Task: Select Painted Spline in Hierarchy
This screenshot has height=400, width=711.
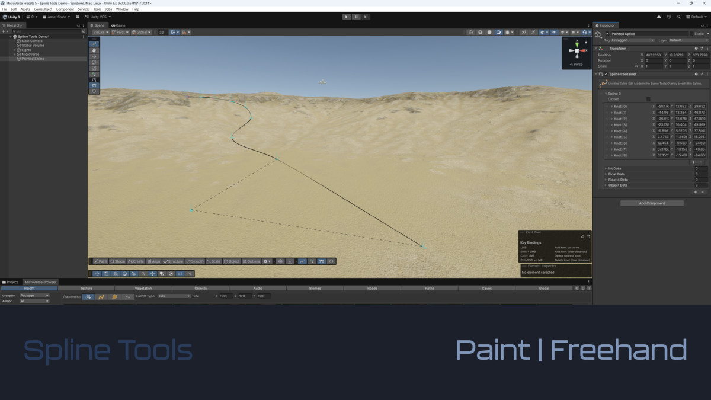Action: 33,59
